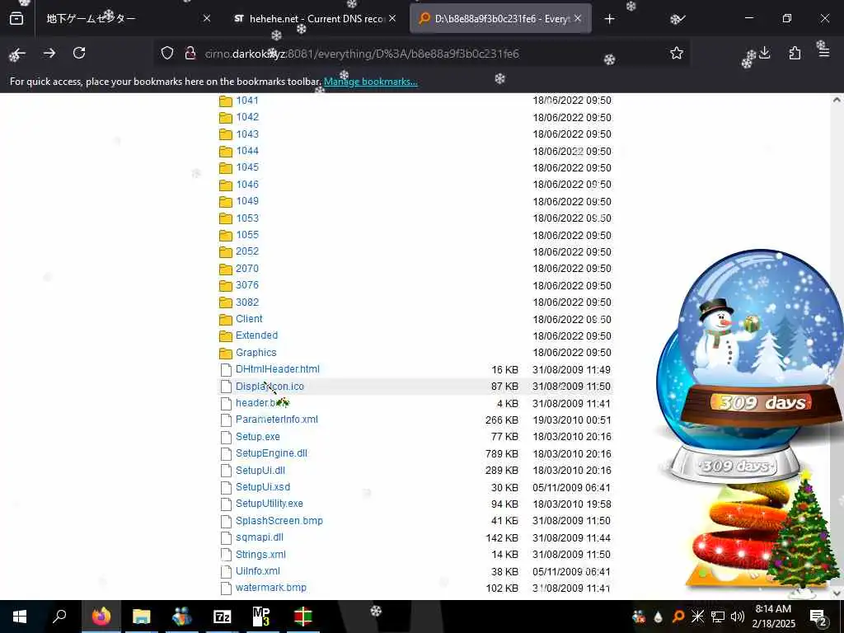The width and height of the screenshot is (844, 633).
Task: Click the SetupUi.dll file link
Action: tap(260, 471)
